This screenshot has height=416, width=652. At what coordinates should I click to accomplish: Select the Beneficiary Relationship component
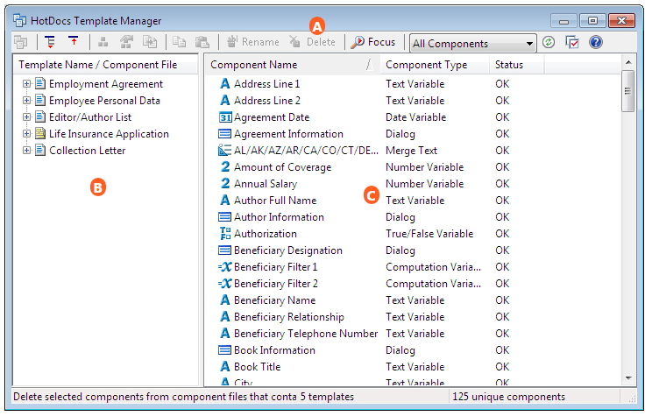[x=289, y=317]
